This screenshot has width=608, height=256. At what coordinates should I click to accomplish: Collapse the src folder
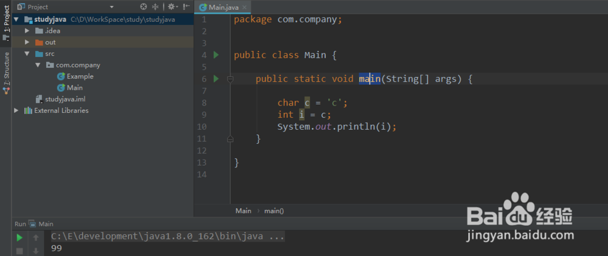point(27,54)
